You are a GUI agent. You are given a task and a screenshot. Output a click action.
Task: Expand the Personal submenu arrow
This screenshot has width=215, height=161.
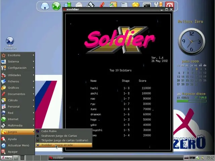tap(33, 107)
